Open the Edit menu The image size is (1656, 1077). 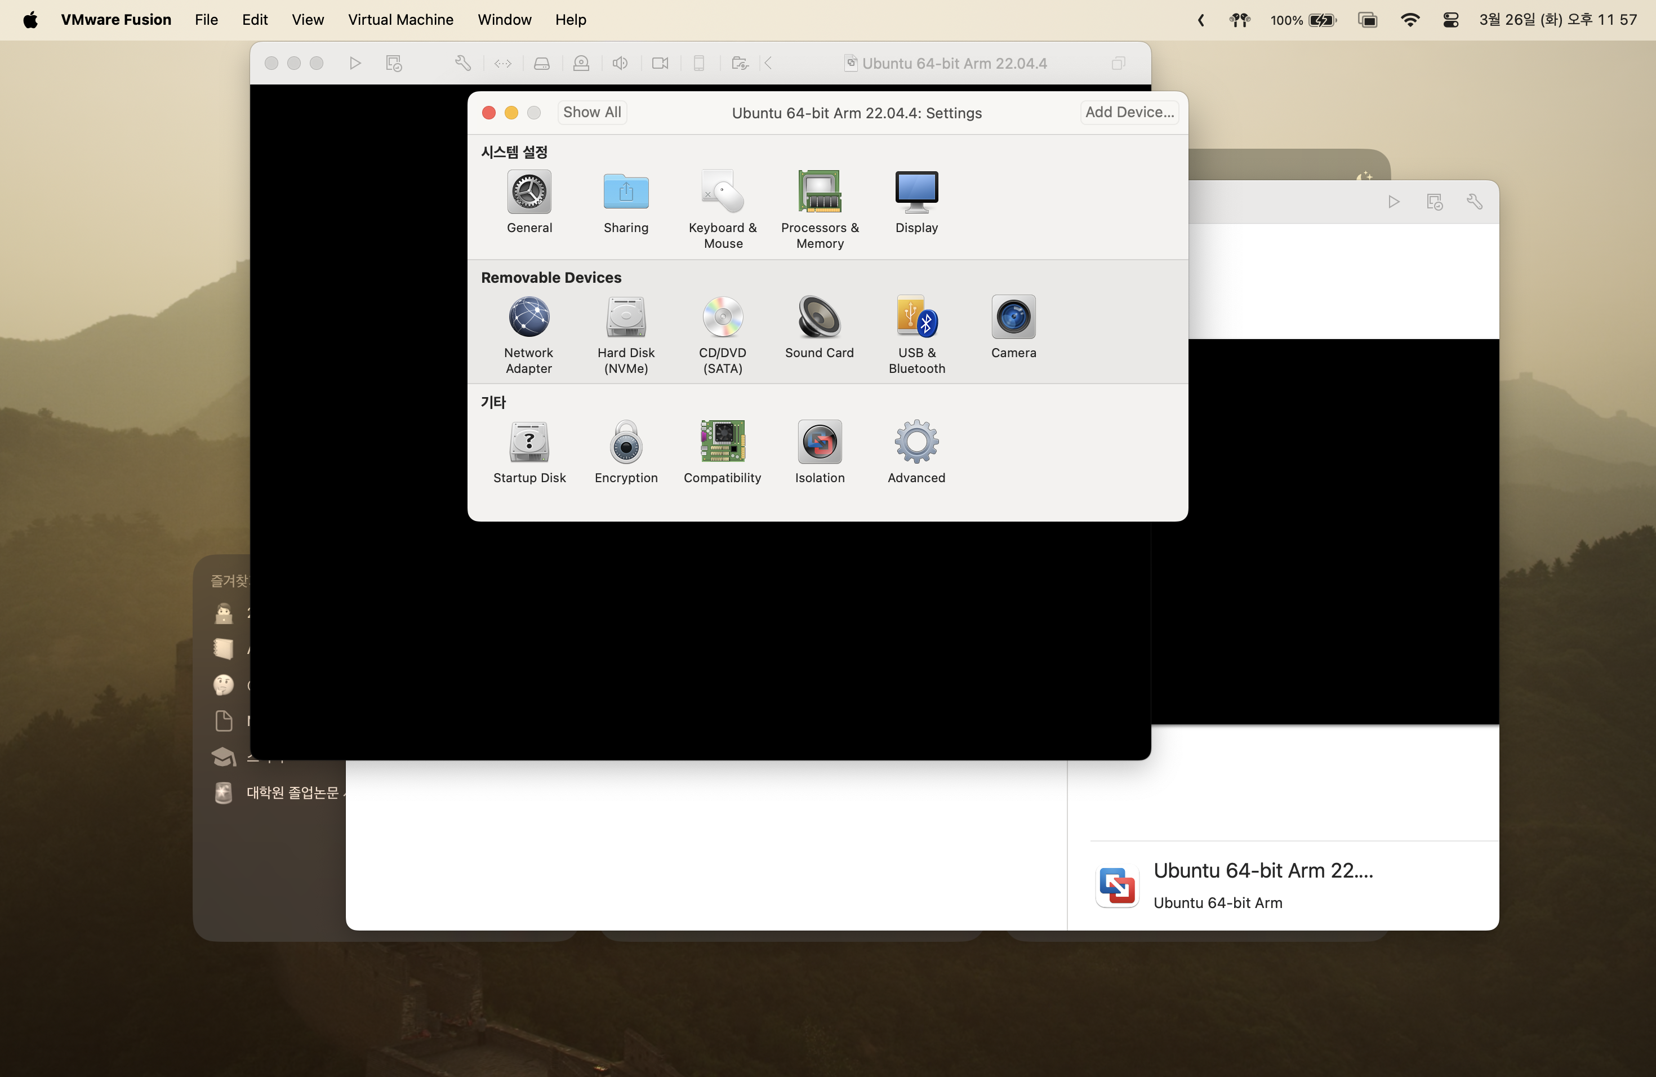(255, 20)
